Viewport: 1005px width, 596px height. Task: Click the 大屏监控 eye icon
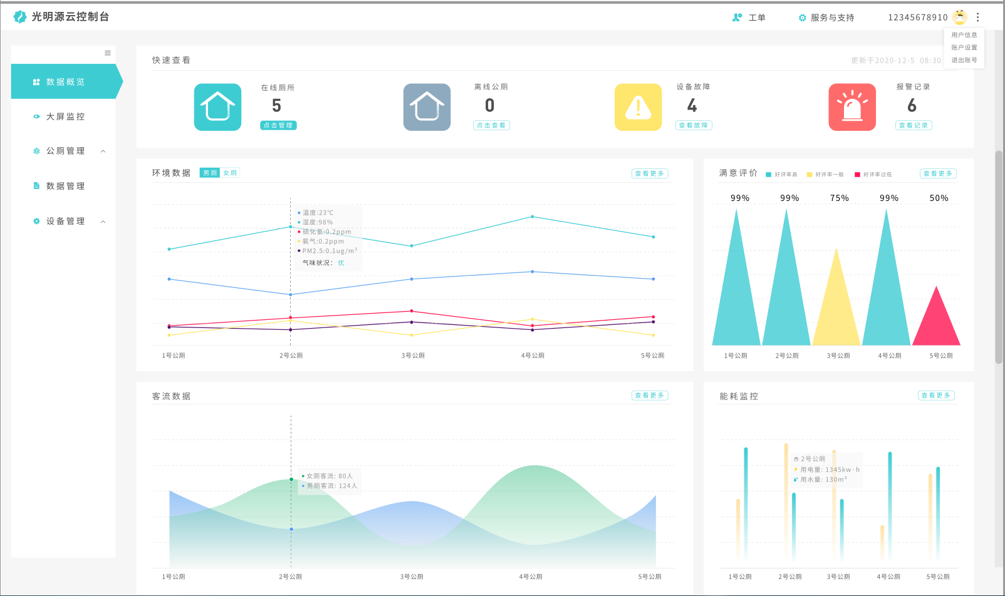(36, 116)
